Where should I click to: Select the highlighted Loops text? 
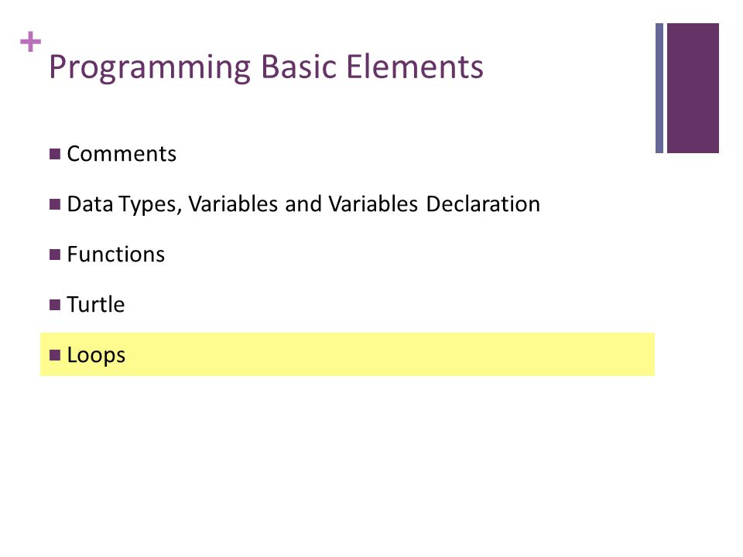[96, 355]
